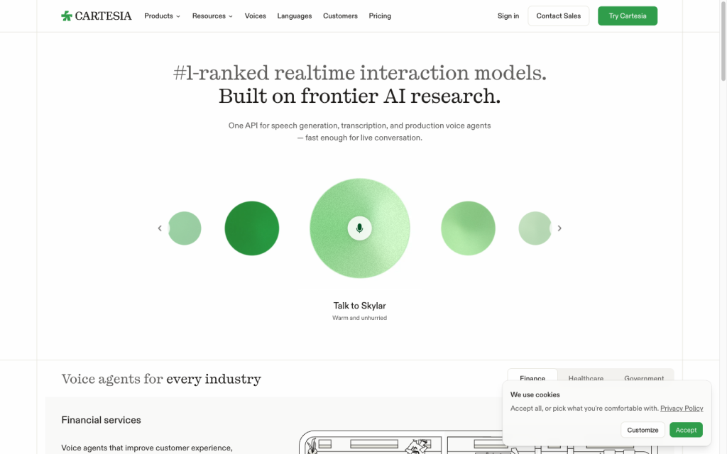Screen dimensions: 727x454
Task: Choose the small faded orb on far left
Action: [185, 228]
